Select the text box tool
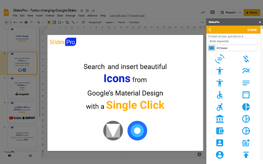The image size is (263, 164). [x=54, y=22]
